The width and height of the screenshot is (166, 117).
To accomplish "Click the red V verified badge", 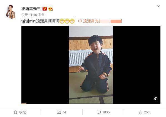I will point(44,9).
